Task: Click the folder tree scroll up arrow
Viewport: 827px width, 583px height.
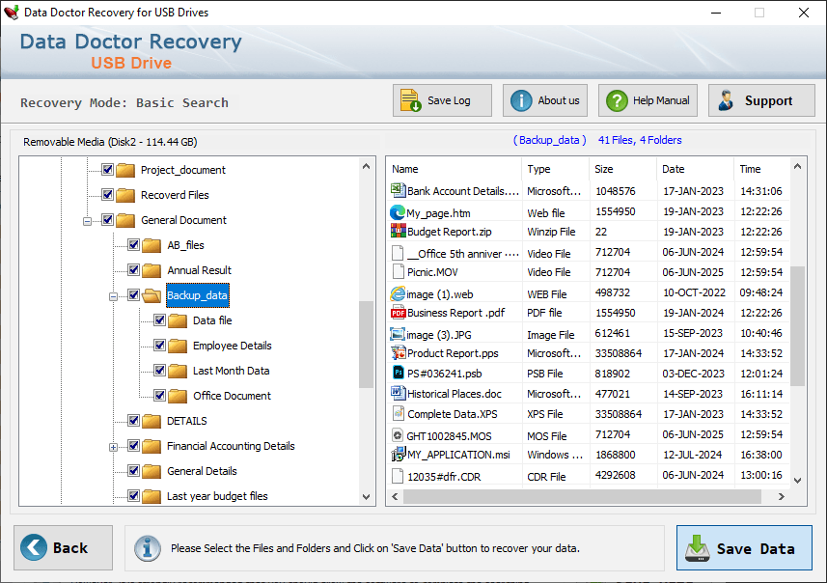Action: 366,166
